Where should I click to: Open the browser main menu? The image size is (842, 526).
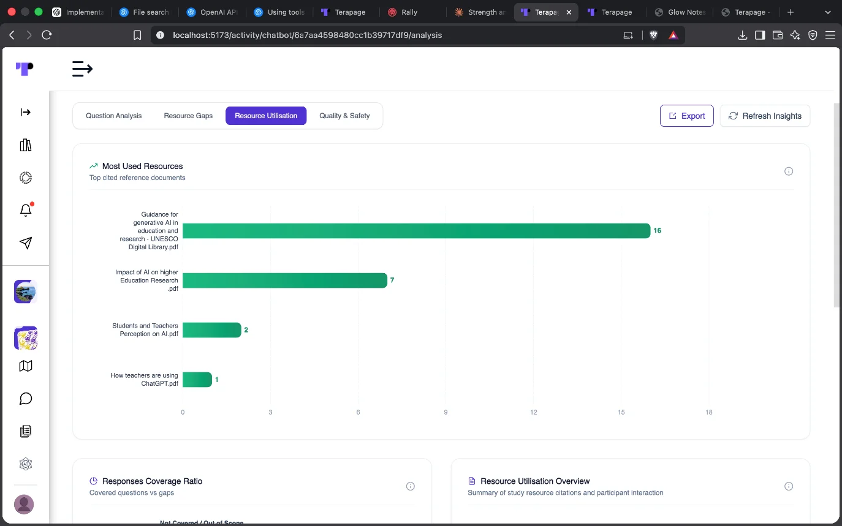830,35
